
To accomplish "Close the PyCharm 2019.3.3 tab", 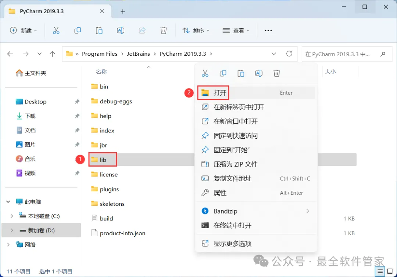I will tap(102, 11).
